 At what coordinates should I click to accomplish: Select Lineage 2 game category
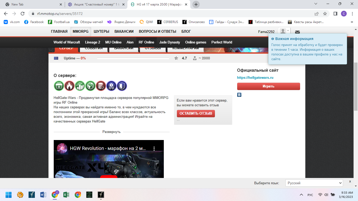point(93,42)
